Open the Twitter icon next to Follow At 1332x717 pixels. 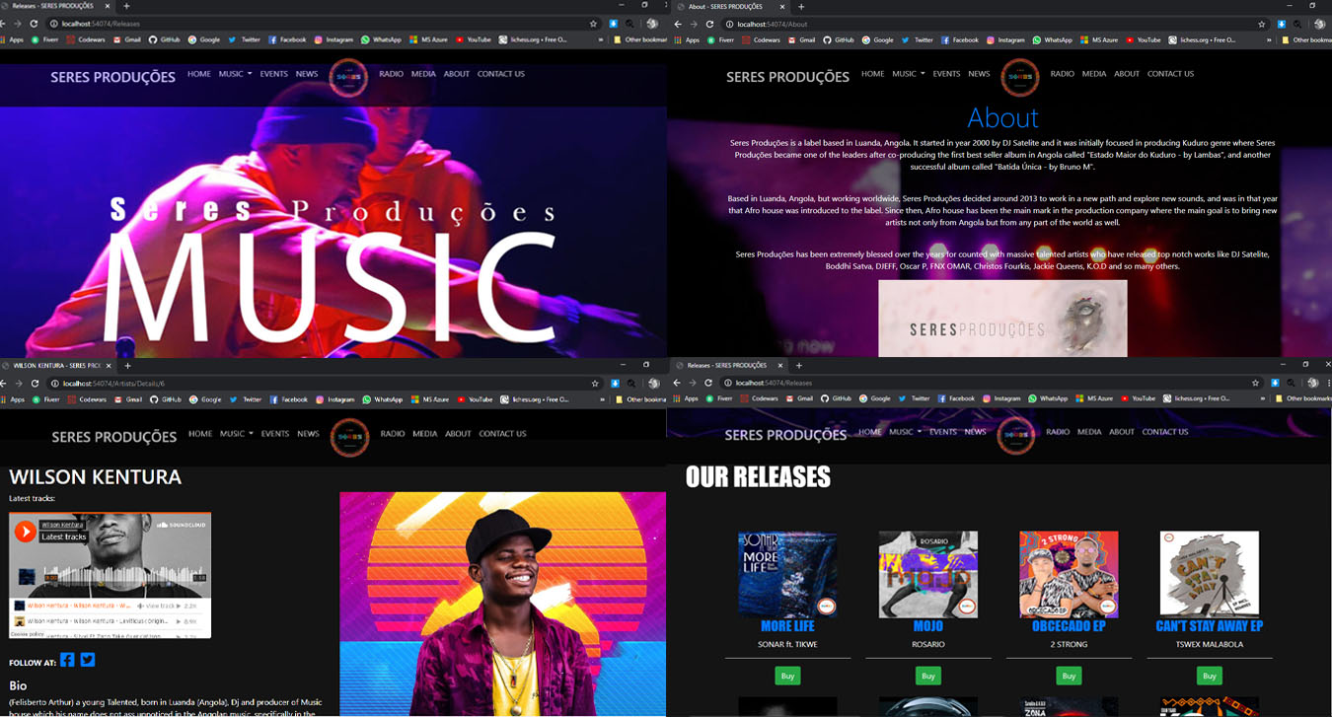point(88,660)
